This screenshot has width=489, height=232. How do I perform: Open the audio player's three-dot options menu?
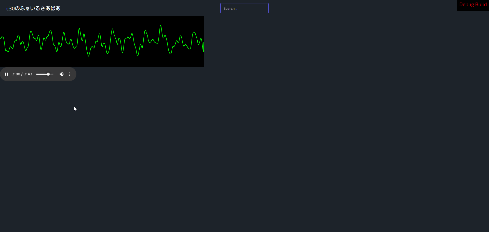[x=70, y=74]
